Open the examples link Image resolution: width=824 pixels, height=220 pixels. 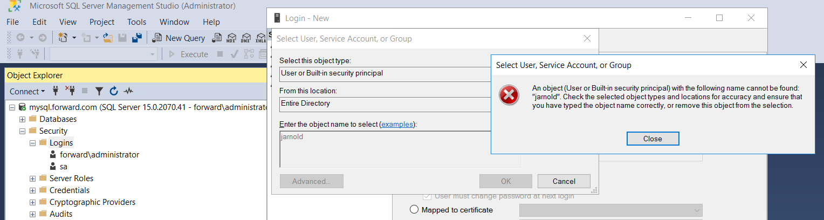(397, 124)
